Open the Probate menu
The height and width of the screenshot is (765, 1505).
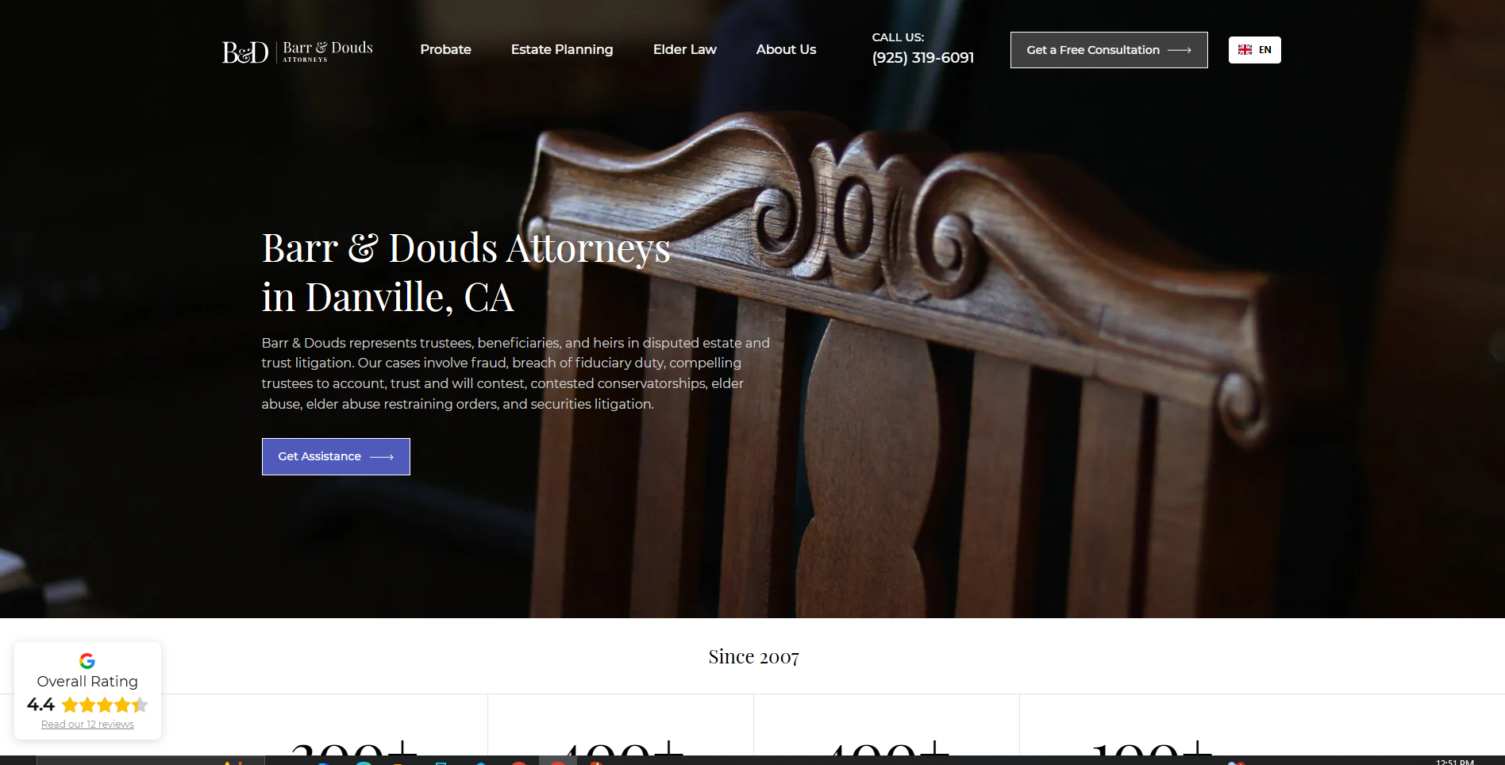tap(445, 49)
